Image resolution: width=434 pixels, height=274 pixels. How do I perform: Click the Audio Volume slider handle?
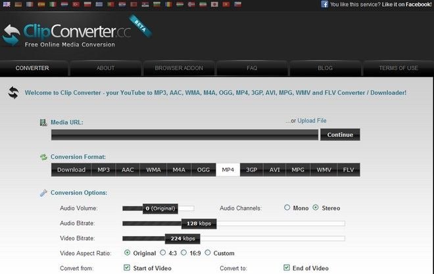tap(160, 208)
